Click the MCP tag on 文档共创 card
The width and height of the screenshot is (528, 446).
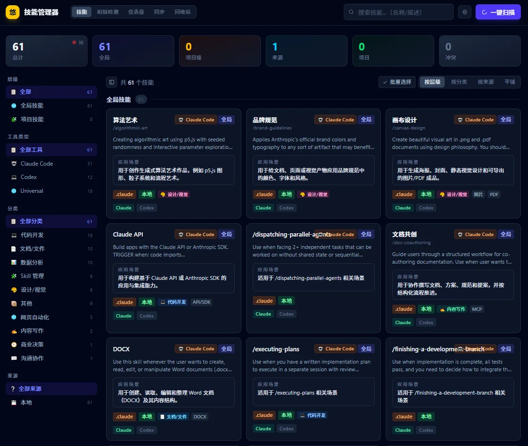pos(477,309)
